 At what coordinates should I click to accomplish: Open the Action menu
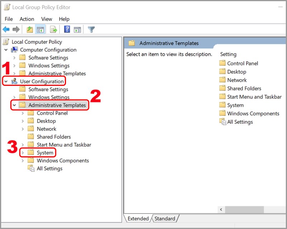27,19
